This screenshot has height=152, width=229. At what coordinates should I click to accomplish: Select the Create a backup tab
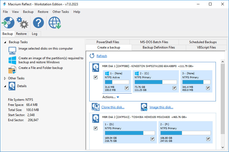109,47
